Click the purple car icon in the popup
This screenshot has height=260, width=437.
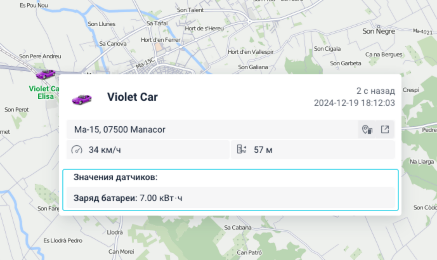click(82, 98)
